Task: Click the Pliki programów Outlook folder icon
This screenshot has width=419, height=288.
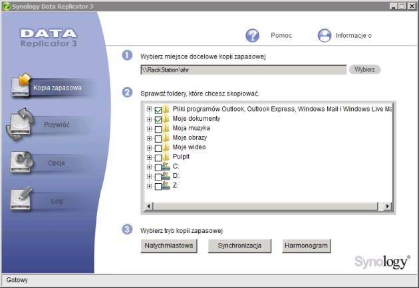Action: (x=166, y=109)
